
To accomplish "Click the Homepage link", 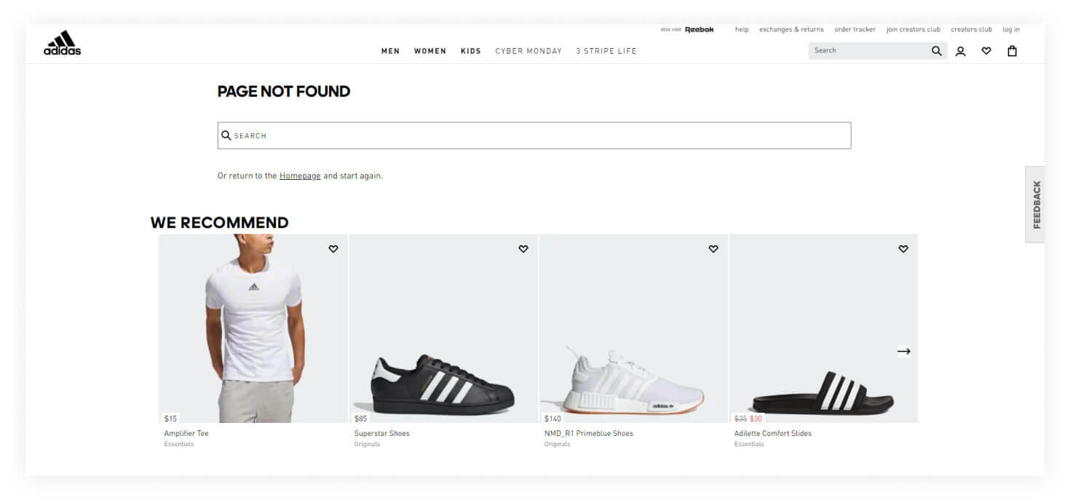I will (300, 176).
